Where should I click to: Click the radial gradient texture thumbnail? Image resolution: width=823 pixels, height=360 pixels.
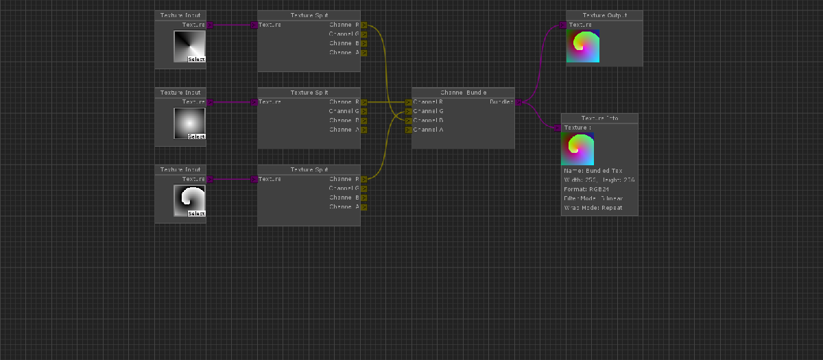(189, 123)
